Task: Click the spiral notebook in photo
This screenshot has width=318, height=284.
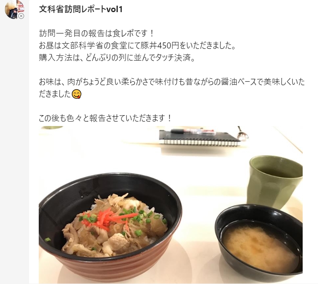Action: point(200,138)
